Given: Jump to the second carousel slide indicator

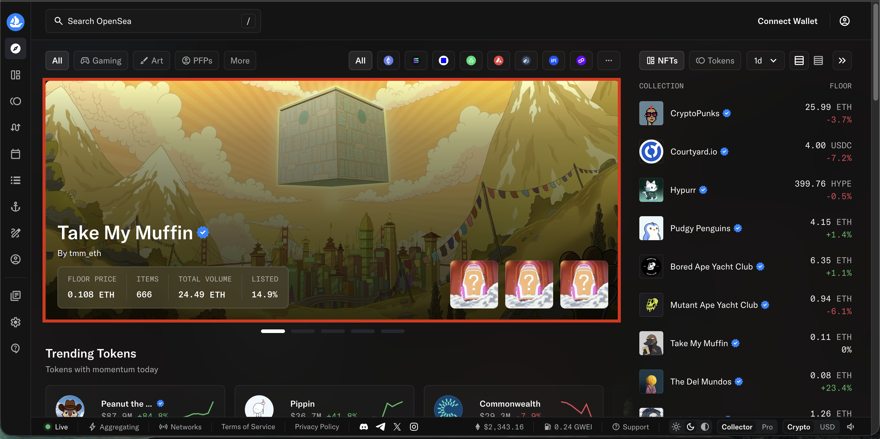Looking at the screenshot, I should click(303, 331).
